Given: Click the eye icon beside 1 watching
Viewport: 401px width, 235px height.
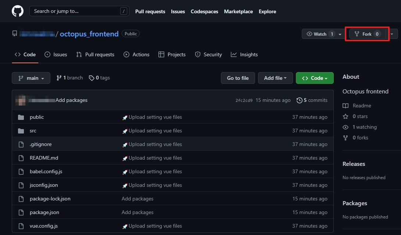Looking at the screenshot, I should 345,127.
